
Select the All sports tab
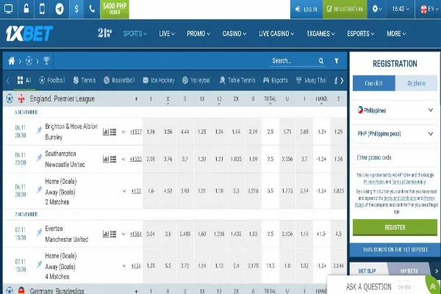pos(24,80)
